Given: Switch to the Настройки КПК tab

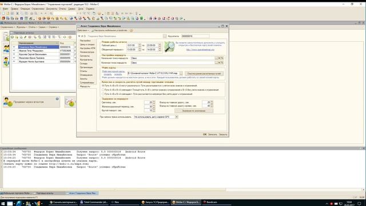Looking at the screenshot, I should point(87,48).
